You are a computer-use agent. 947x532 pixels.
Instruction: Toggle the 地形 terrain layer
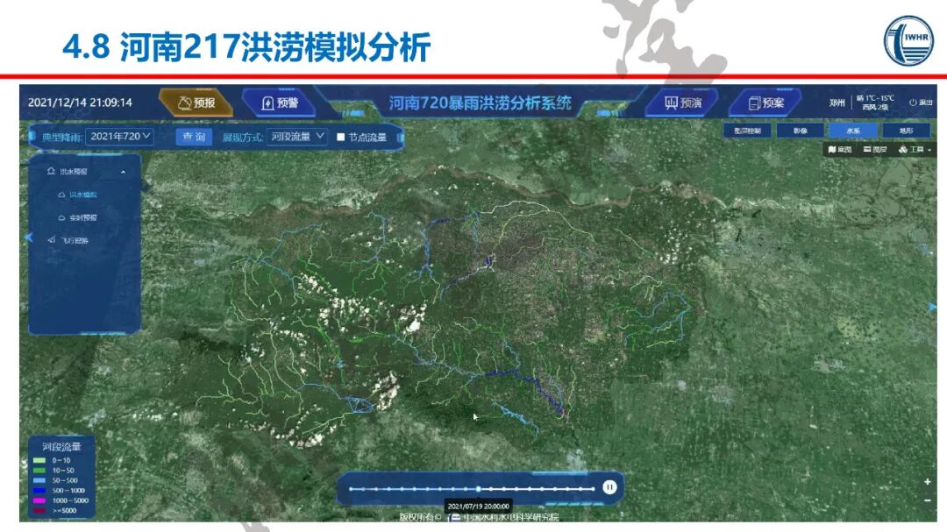[x=907, y=130]
